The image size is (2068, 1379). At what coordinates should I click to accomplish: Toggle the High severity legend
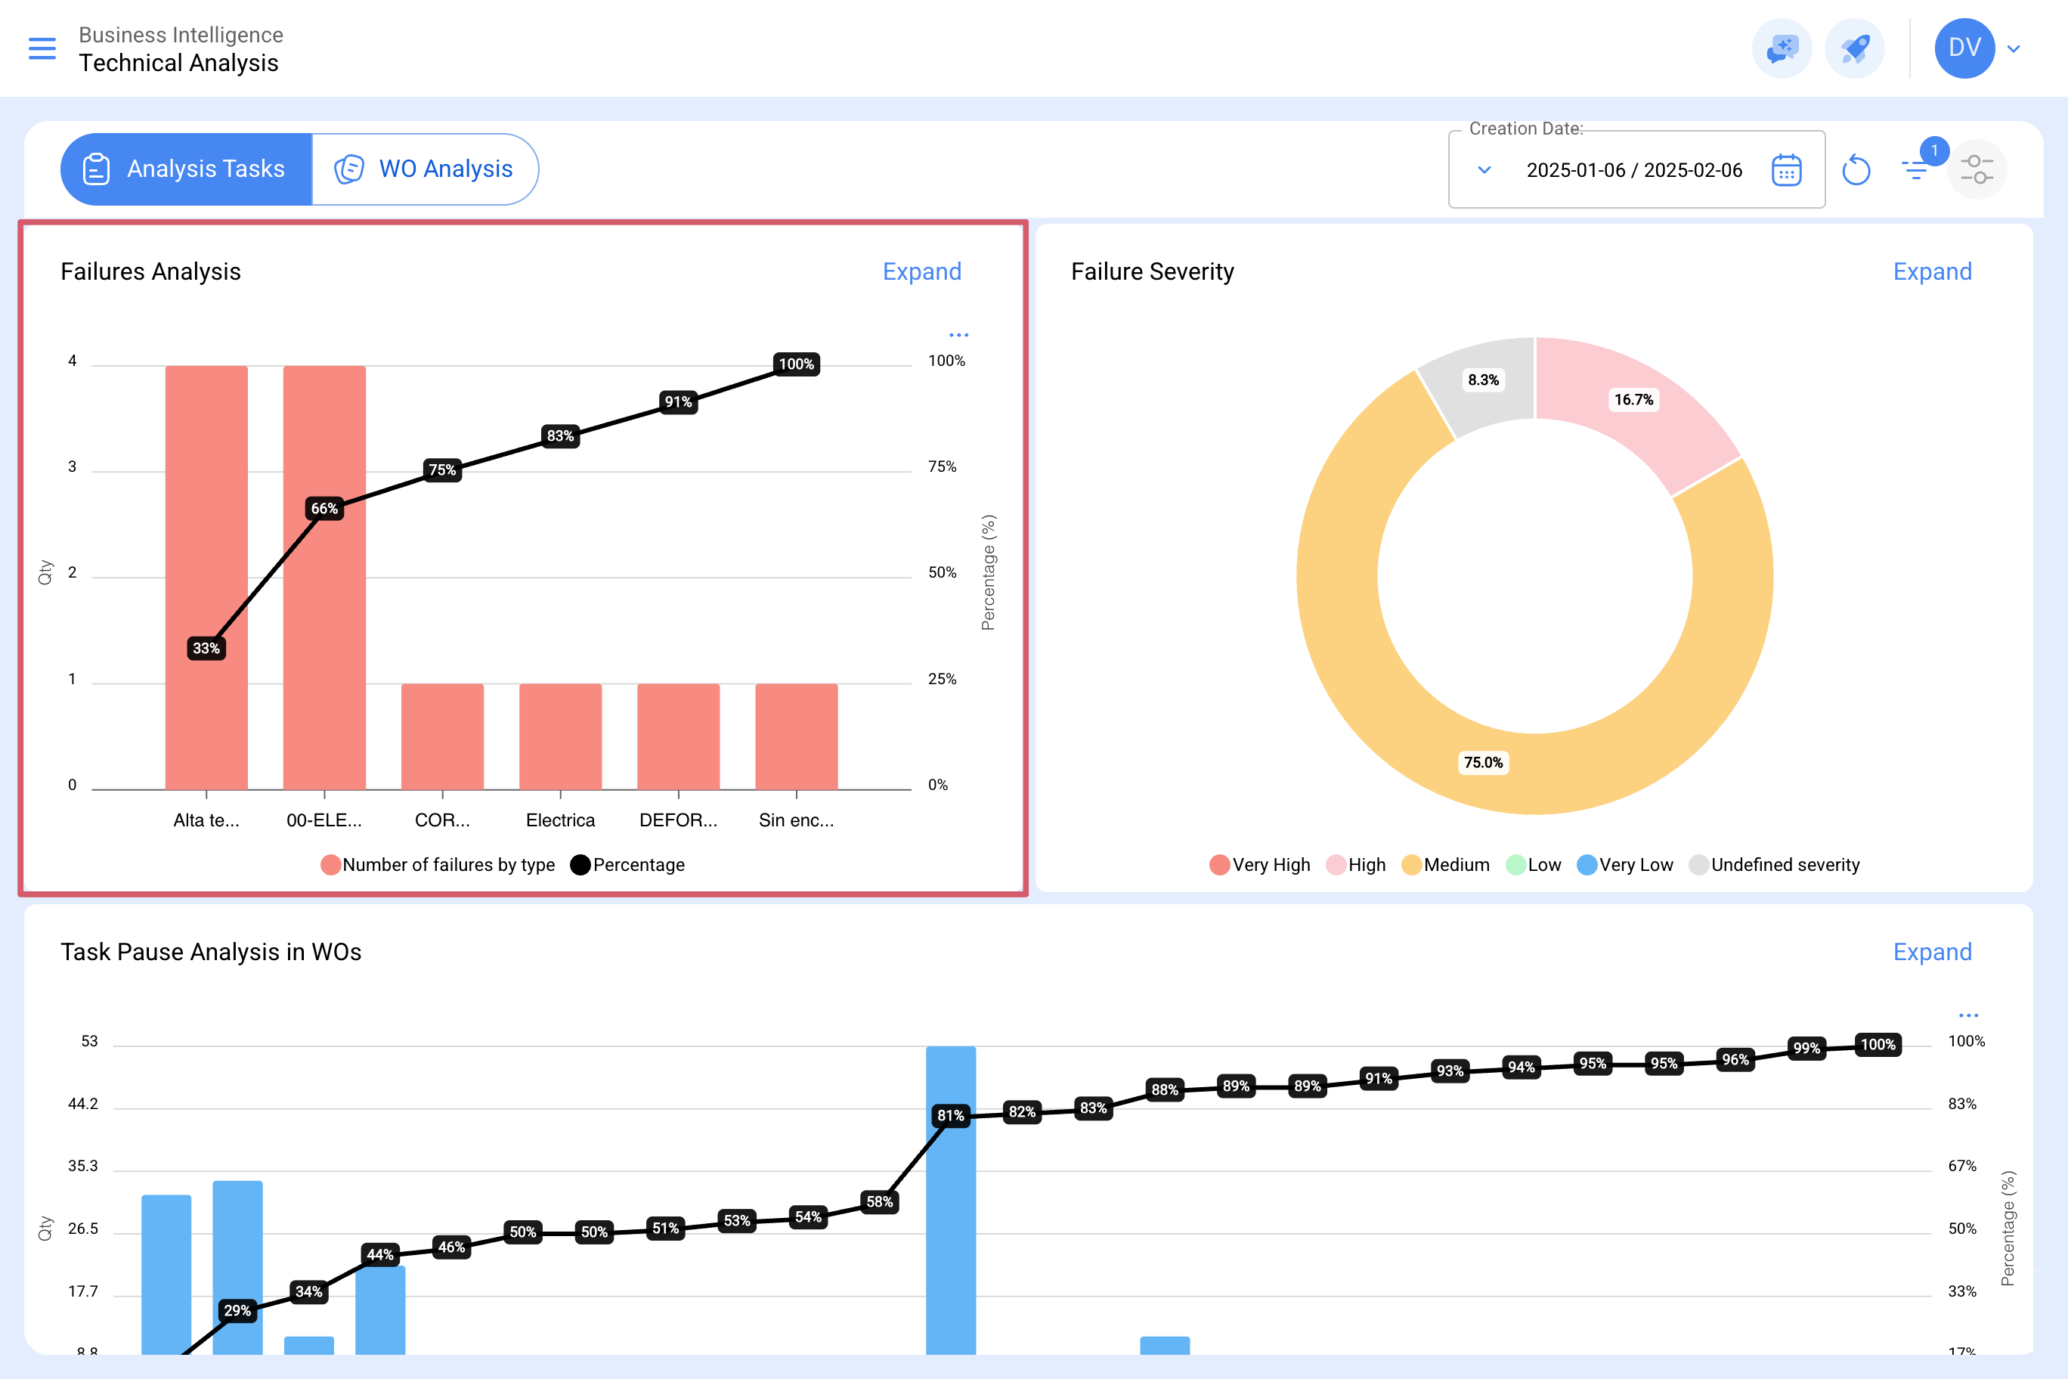(x=1356, y=864)
